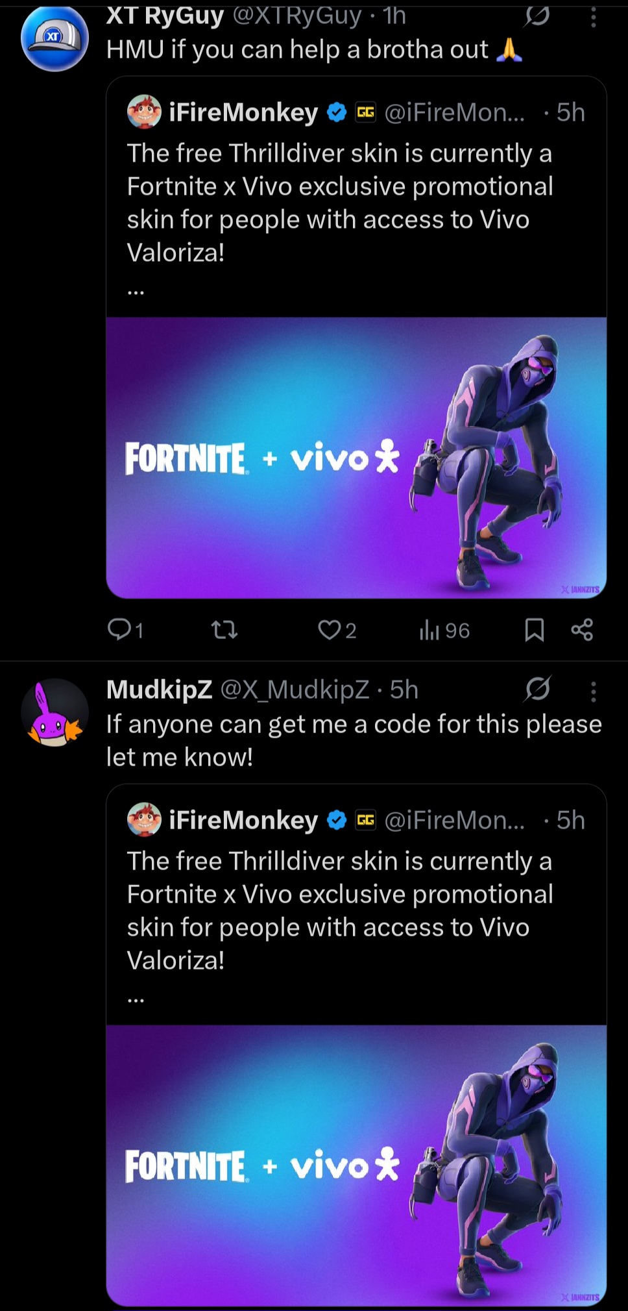Screen dimensions: 628x1311
Task: Open more options on MudkipZ's post
Action: (593, 692)
